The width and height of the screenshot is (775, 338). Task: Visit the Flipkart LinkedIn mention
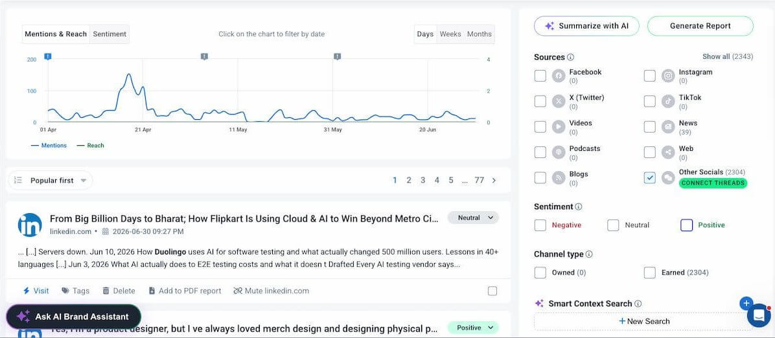point(36,291)
